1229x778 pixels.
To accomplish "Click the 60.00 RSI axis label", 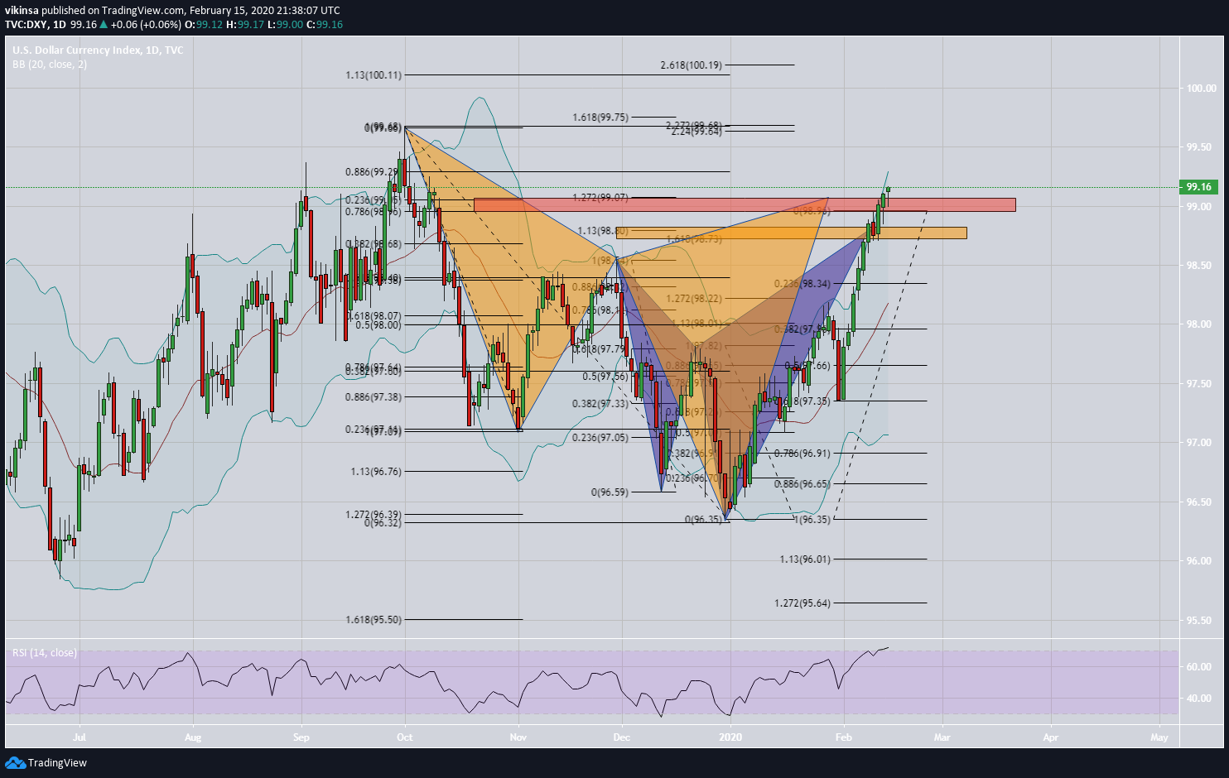I will click(1201, 667).
